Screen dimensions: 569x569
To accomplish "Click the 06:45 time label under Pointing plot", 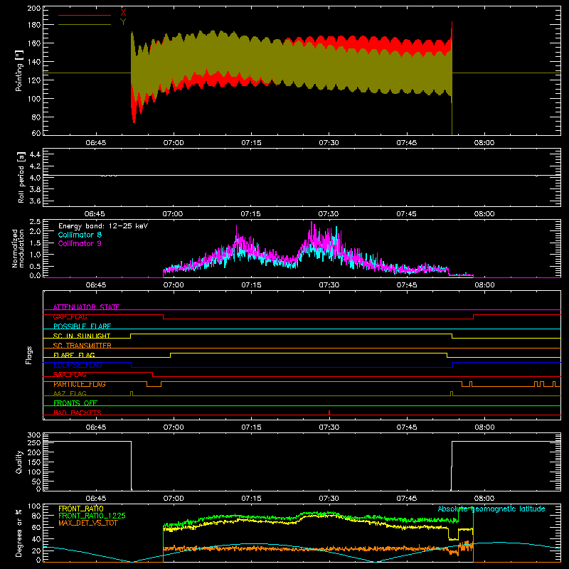I will tap(96, 143).
